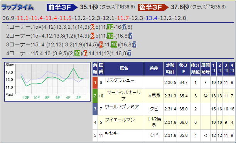Click the 34.7 last 3F value
Screen dimensions: 236x143
184,82
